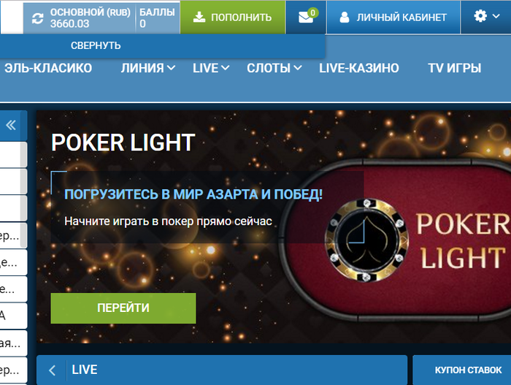This screenshot has width=511, height=385.
Task: Open the TV ИГРЫ section
Action: (454, 68)
